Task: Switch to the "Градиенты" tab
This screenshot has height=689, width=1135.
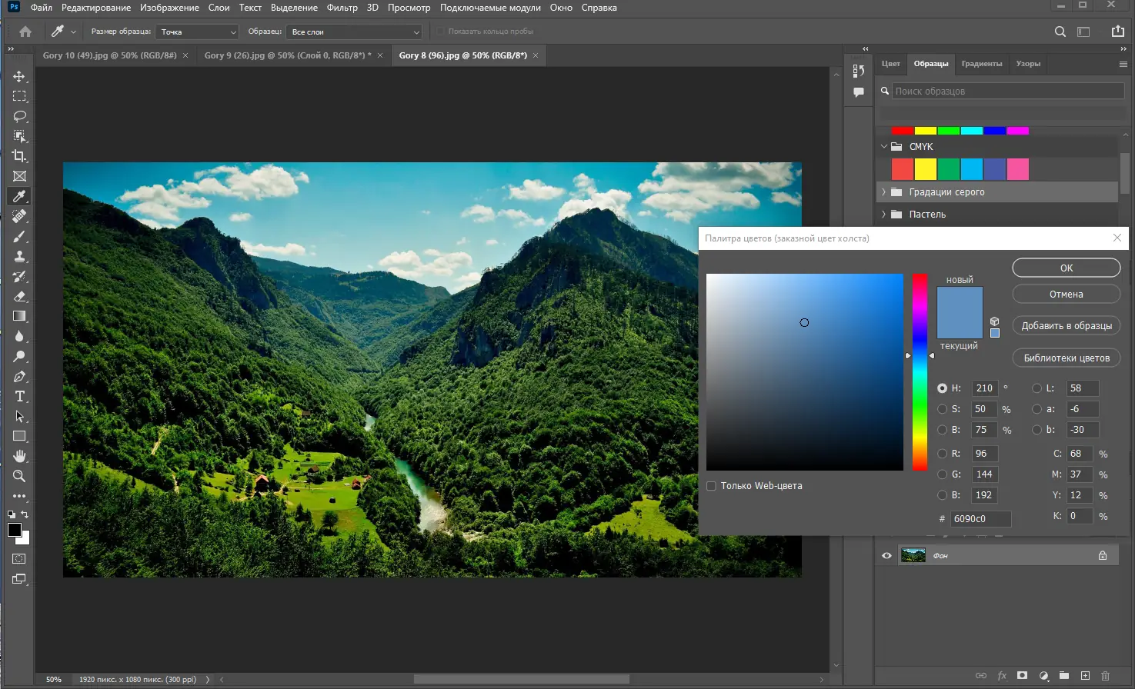Action: click(982, 64)
